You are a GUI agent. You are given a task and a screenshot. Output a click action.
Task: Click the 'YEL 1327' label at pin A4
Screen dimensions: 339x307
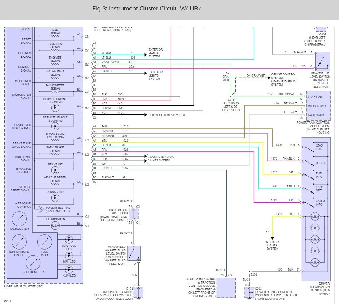[115, 140]
